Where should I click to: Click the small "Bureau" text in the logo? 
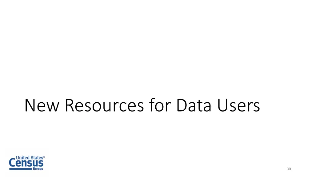(x=38, y=169)
